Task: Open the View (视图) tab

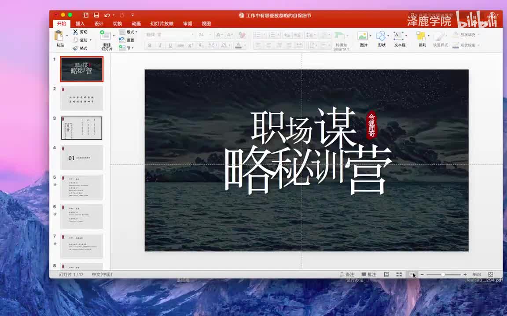Action: (206, 24)
